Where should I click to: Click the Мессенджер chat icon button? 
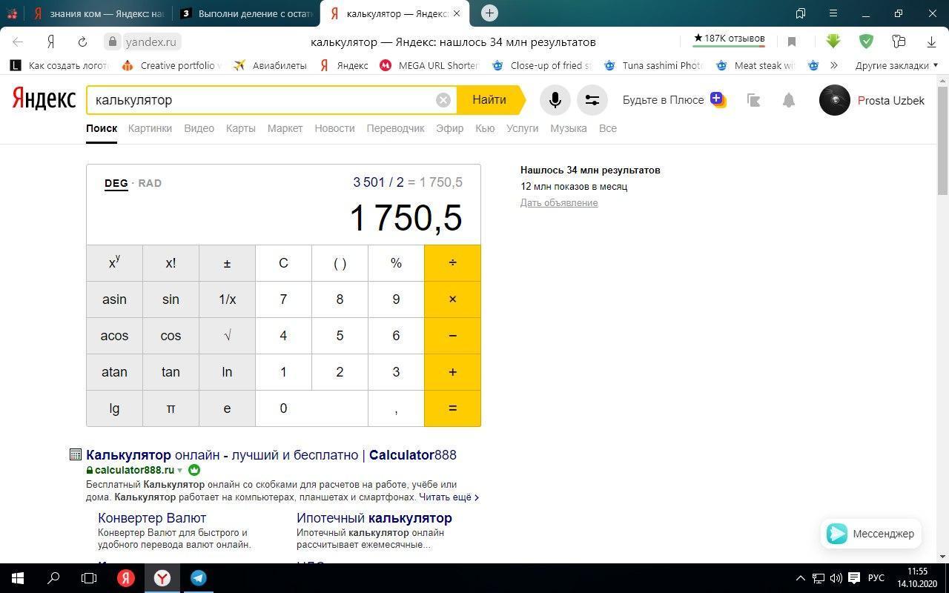point(871,534)
